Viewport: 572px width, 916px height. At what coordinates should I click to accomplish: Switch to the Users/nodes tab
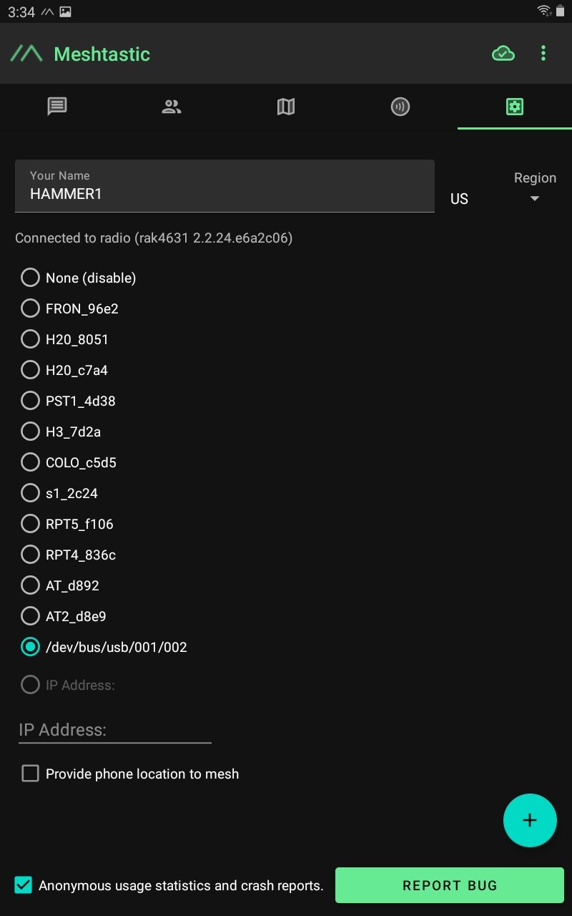point(172,107)
